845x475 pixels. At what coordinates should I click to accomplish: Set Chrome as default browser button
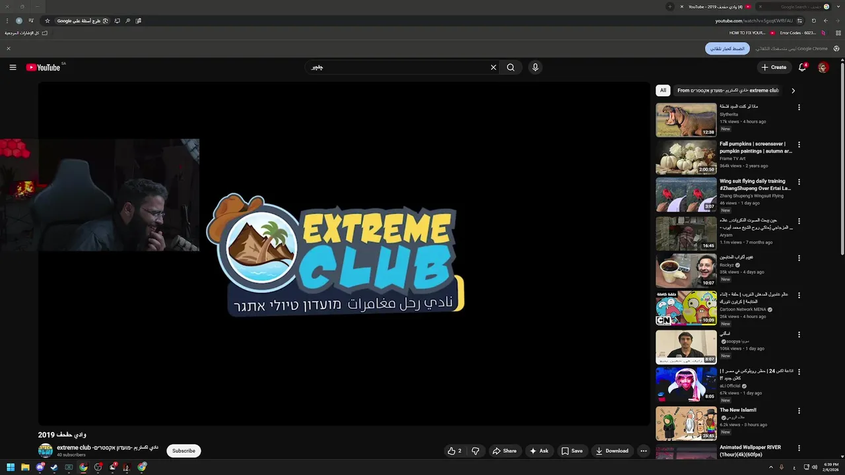click(x=727, y=49)
